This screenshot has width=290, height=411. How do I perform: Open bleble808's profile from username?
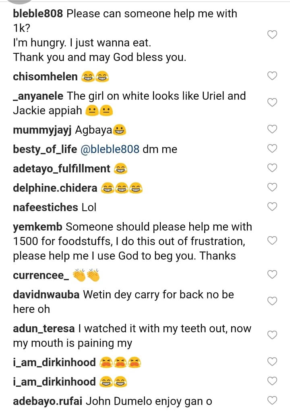tap(38, 14)
